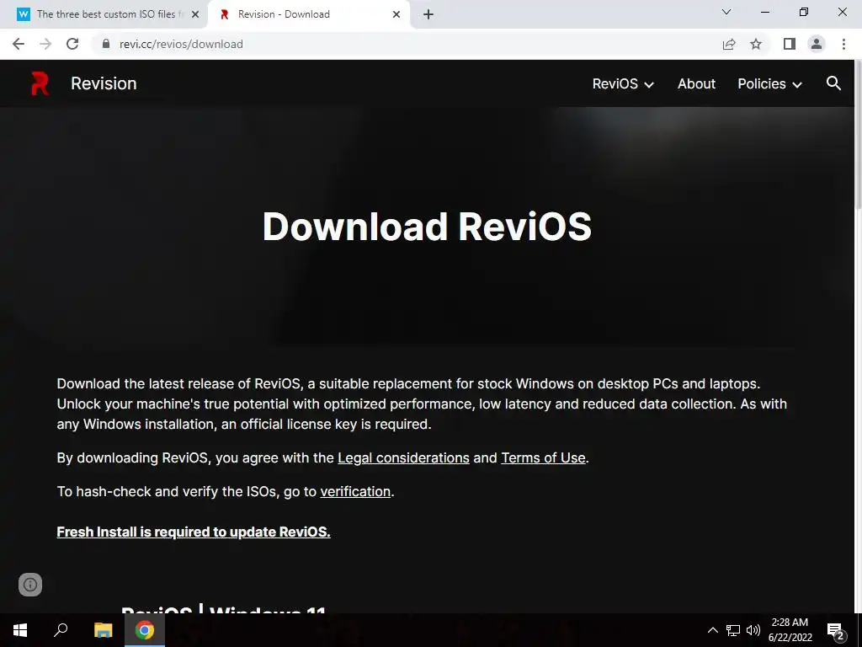862x647 pixels.
Task: Click the browser forward arrow
Action: (45, 44)
